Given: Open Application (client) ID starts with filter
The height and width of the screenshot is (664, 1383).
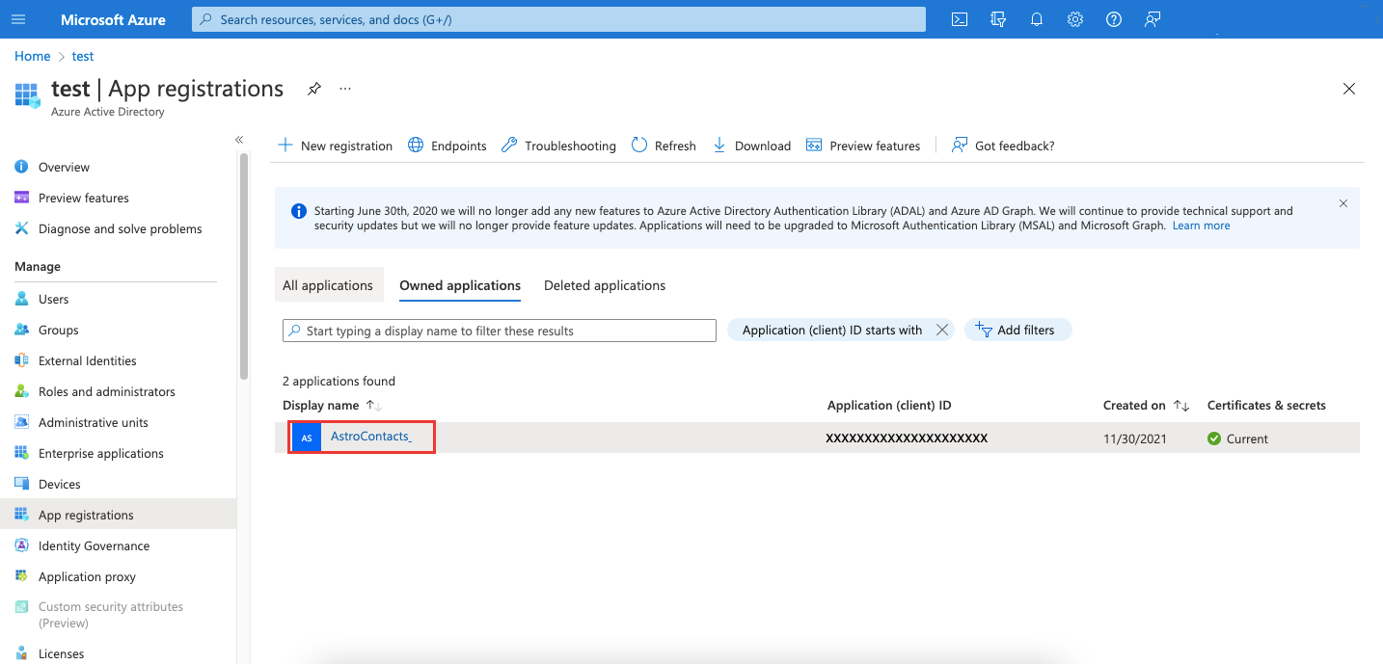Looking at the screenshot, I should [x=832, y=330].
